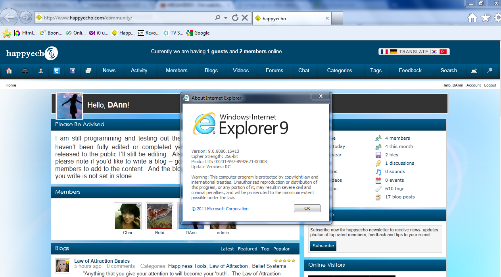Open the Activity menu item
The height and width of the screenshot is (277, 501).
click(139, 70)
